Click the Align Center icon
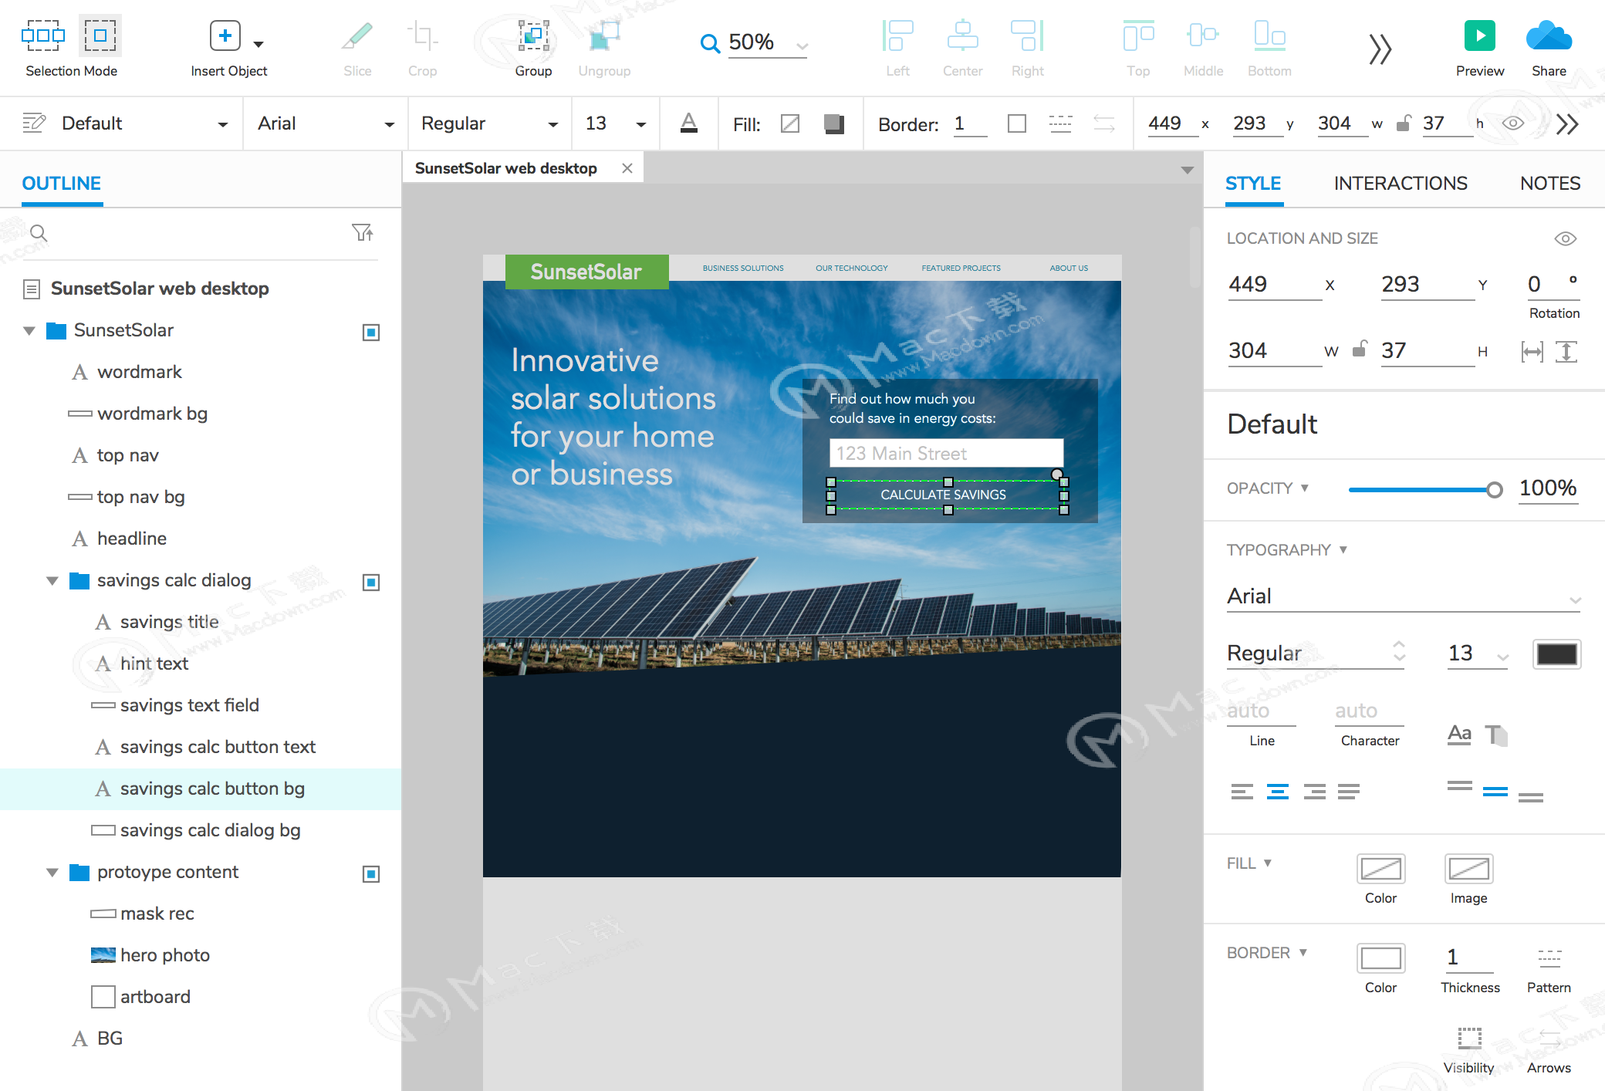This screenshot has height=1091, width=1605. [x=962, y=36]
